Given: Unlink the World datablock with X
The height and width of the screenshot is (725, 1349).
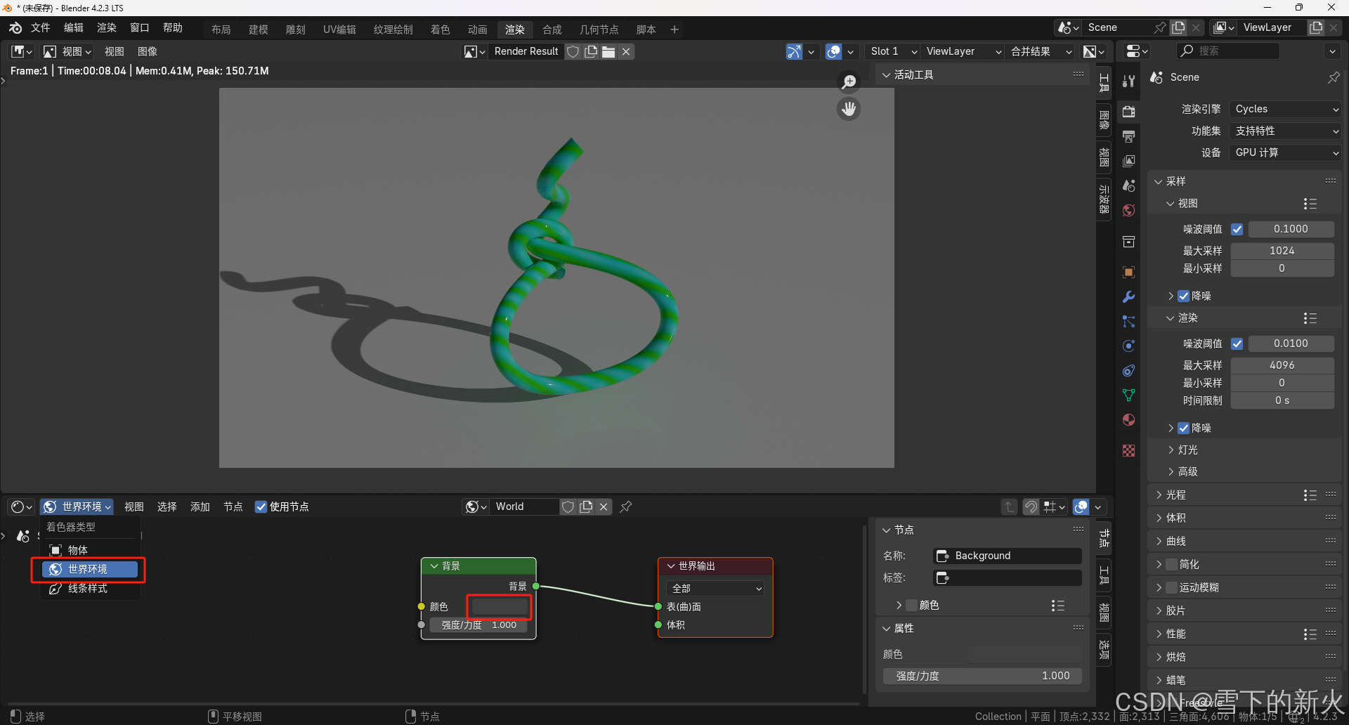Looking at the screenshot, I should (x=604, y=507).
